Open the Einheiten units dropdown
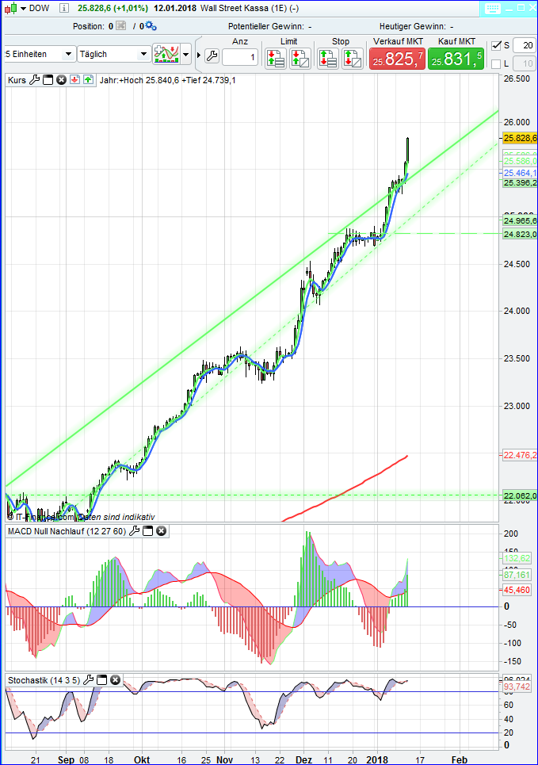Screen dimensions: 538x765 pos(68,55)
